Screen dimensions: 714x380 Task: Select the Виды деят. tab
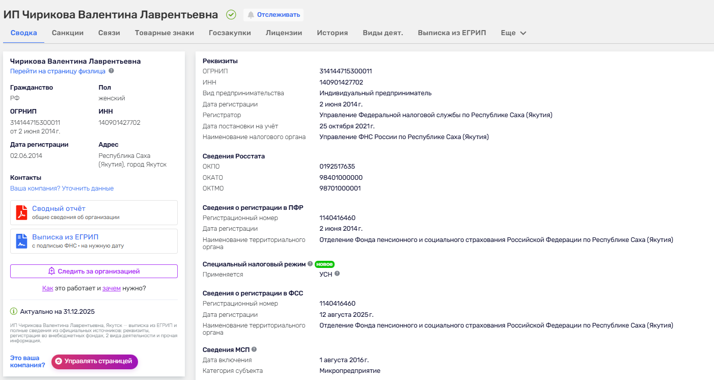click(x=382, y=33)
